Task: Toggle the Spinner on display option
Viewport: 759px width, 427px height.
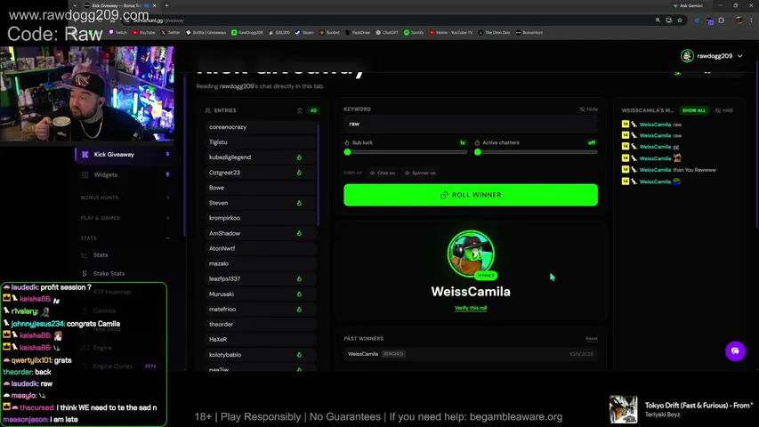Action: (420, 173)
